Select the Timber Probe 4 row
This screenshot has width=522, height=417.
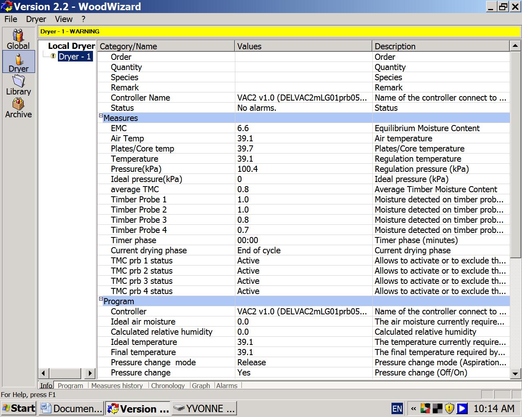pos(303,230)
